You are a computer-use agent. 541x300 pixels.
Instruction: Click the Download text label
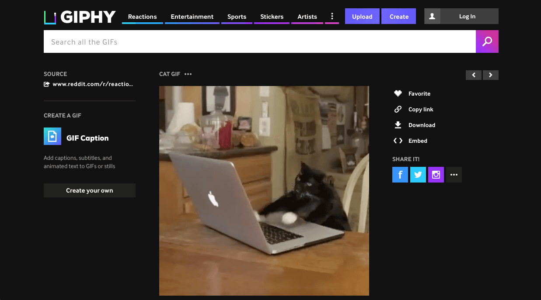[422, 125]
